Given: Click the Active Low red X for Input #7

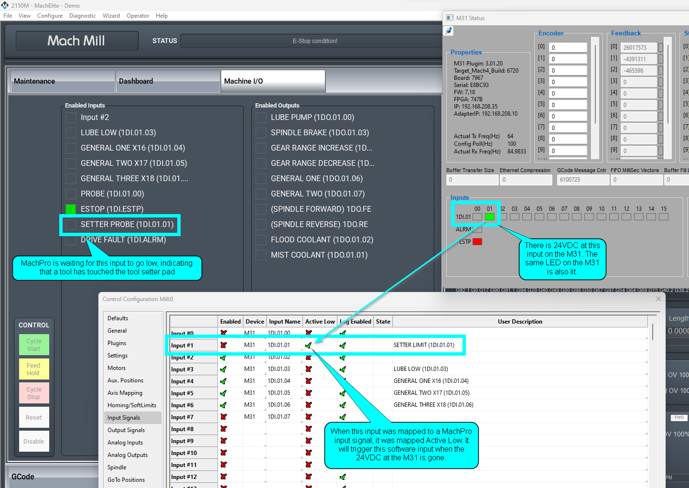Looking at the screenshot, I should coord(309,417).
